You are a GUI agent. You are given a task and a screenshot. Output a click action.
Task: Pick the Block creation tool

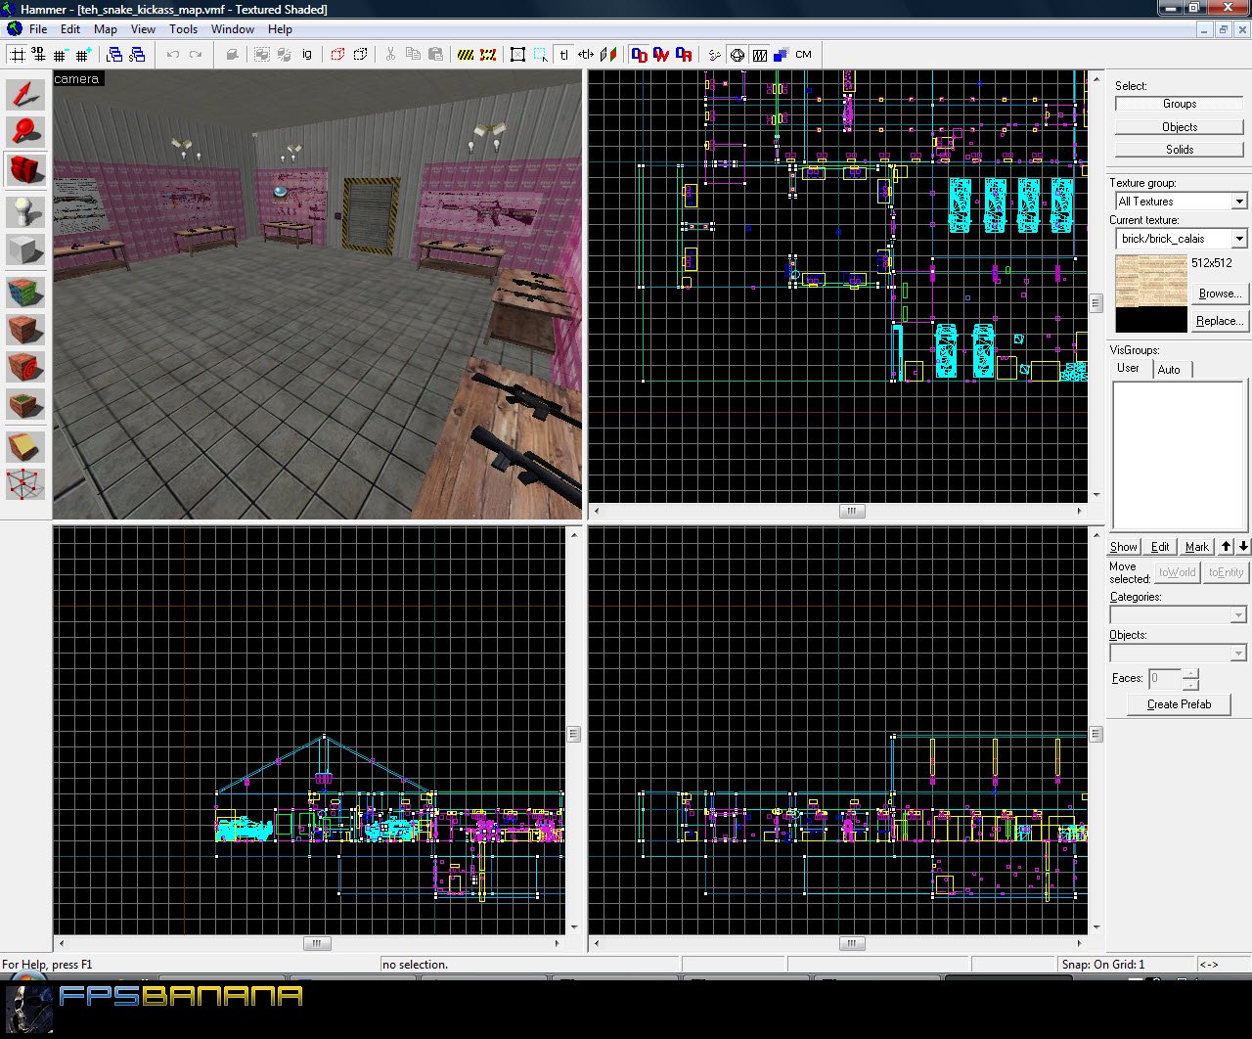25,249
